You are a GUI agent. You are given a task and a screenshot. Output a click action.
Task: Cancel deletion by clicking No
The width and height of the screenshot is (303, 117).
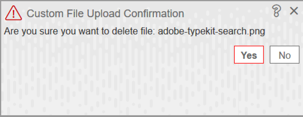pyautogui.click(x=284, y=55)
